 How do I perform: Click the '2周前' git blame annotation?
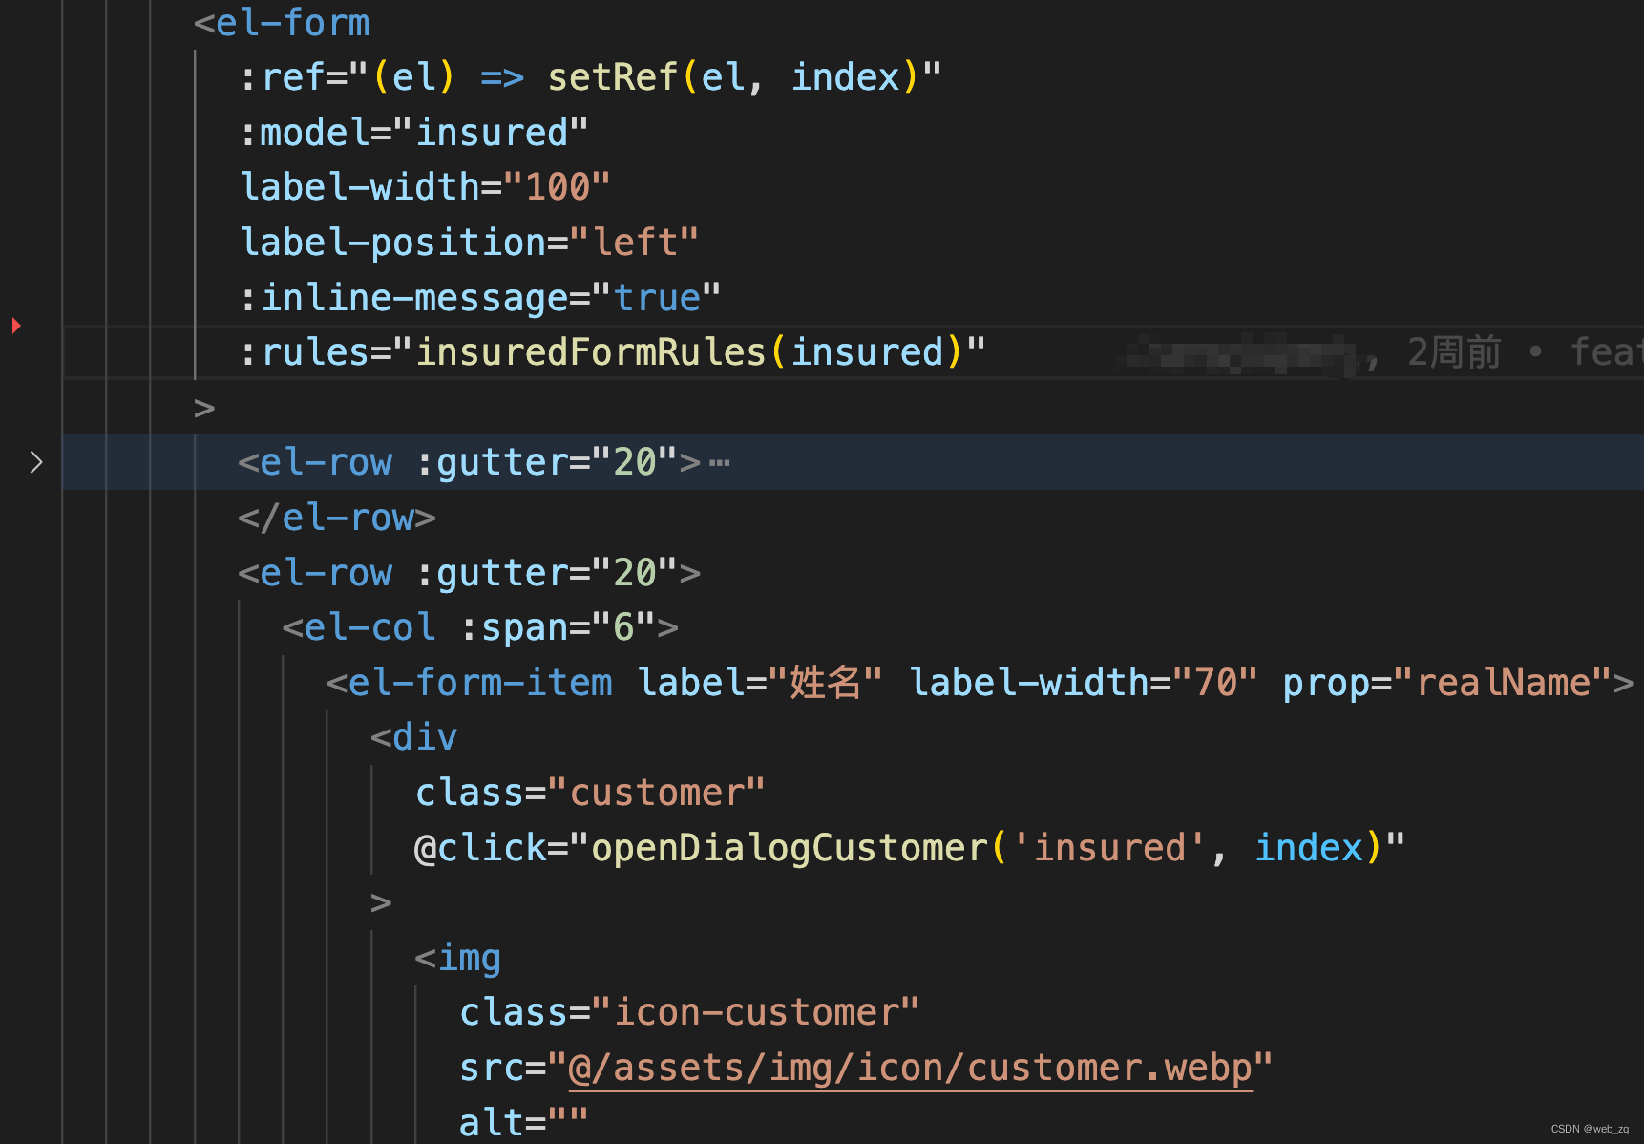pyautogui.click(x=1455, y=352)
